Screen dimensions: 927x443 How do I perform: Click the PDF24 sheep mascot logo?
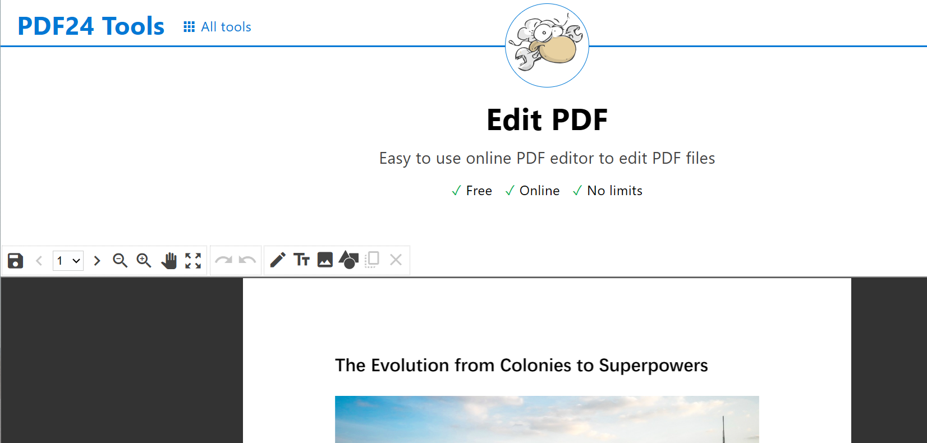coord(547,45)
